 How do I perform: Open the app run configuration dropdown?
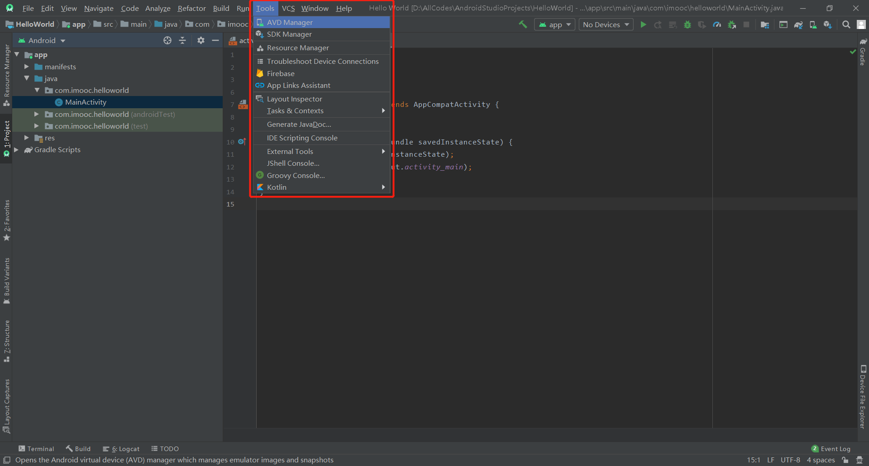(x=554, y=24)
